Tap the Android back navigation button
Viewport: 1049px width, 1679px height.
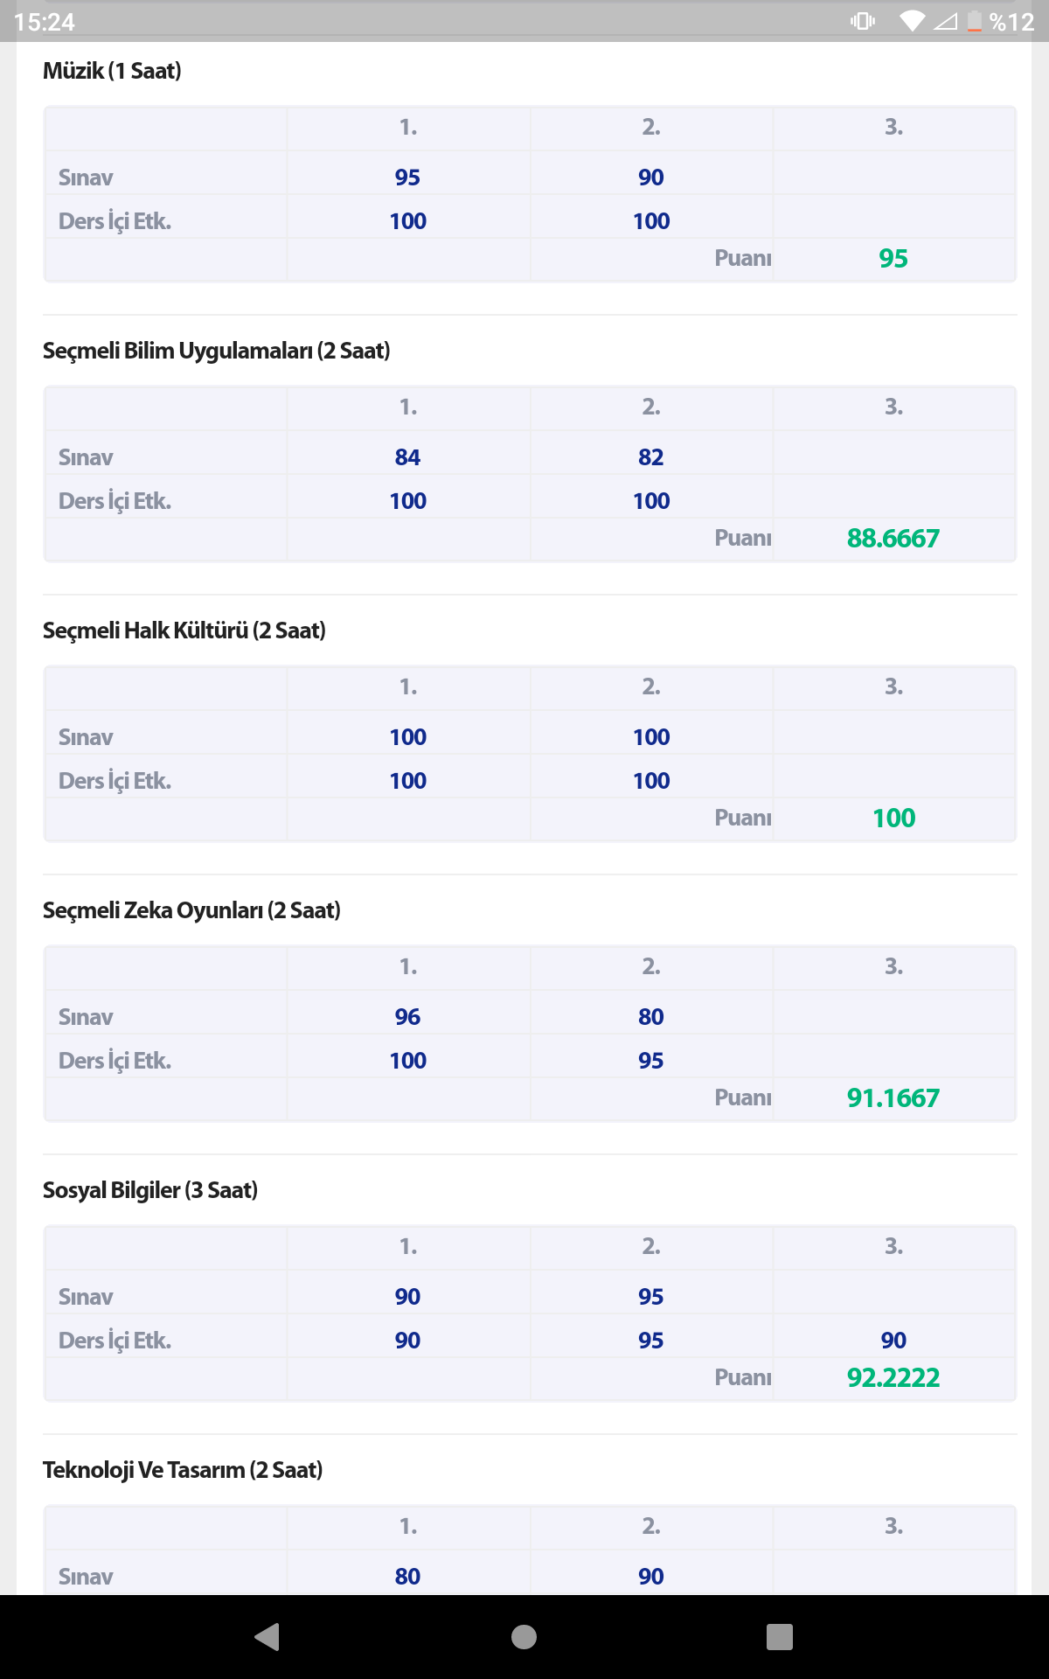click(267, 1636)
